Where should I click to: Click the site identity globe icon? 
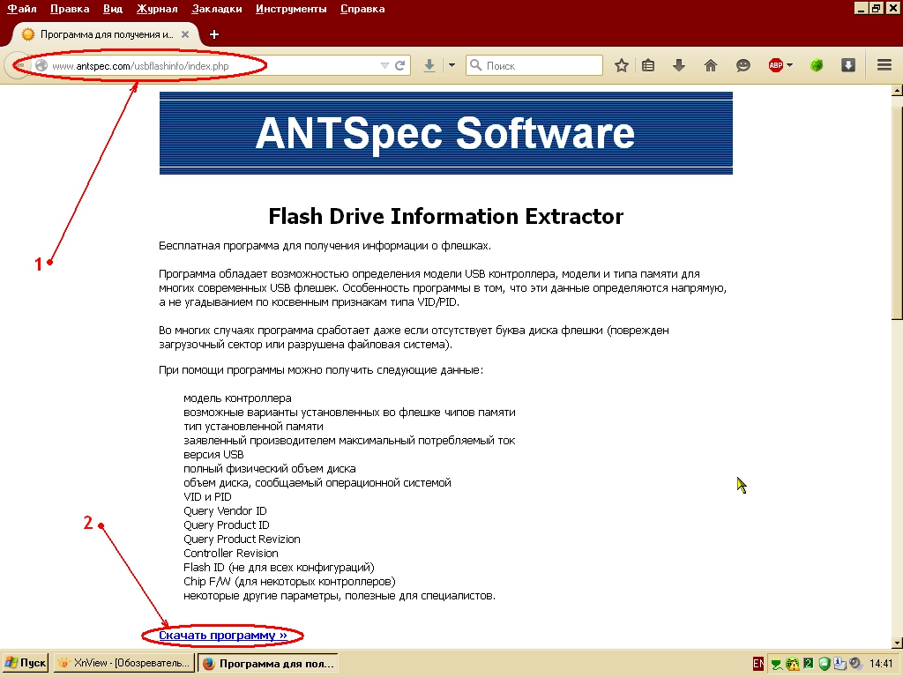click(x=41, y=65)
